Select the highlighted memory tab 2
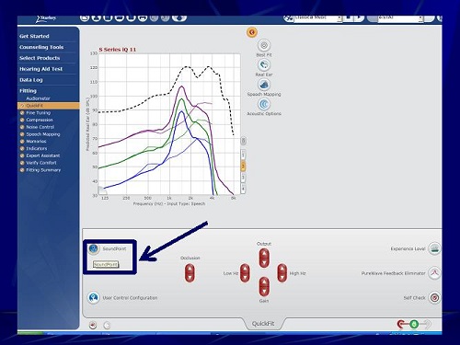Image resolution: width=460 pixels, height=345 pixels. coord(243,166)
